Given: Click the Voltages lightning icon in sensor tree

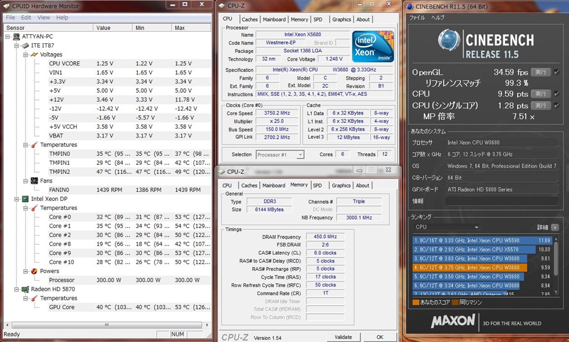Looking at the screenshot, I should (34, 54).
